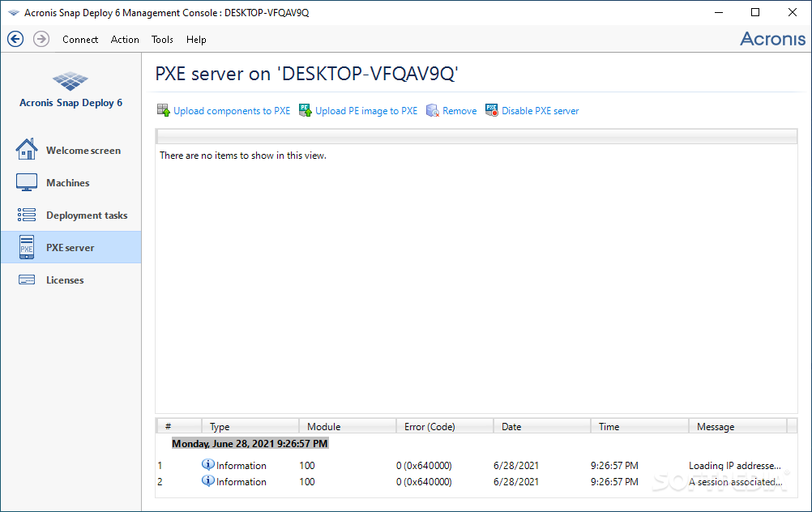Viewport: 812px width, 512px height.
Task: Click log row number 1
Action: 160,465
